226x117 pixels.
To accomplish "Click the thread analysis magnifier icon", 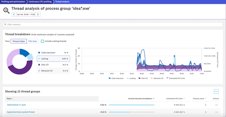I will click(6, 11).
